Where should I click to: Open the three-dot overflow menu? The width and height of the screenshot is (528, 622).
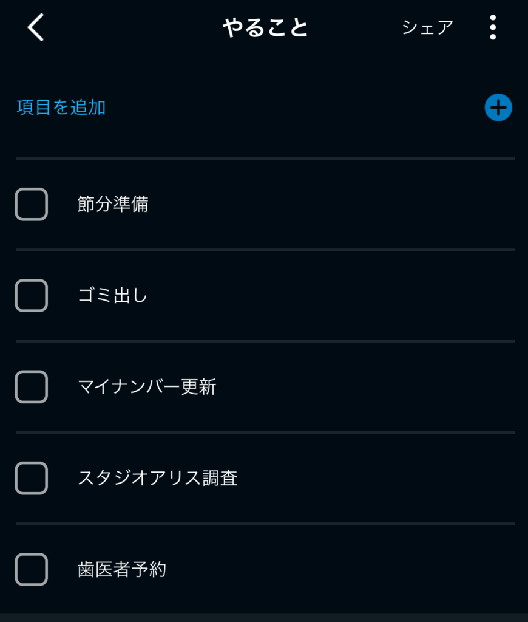click(x=492, y=28)
